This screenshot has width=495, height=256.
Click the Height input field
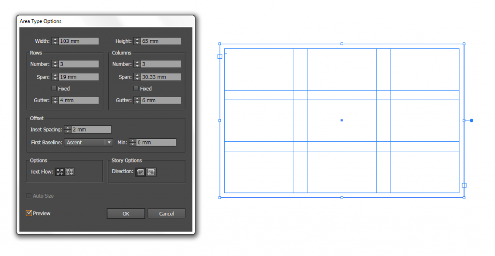[161, 41]
